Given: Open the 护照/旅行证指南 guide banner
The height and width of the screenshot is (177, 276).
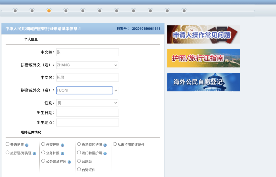Looking at the screenshot, I should pos(203,58).
